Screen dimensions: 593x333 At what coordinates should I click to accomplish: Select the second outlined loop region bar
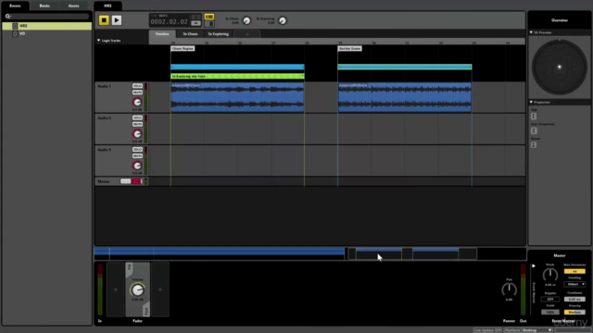click(405, 67)
